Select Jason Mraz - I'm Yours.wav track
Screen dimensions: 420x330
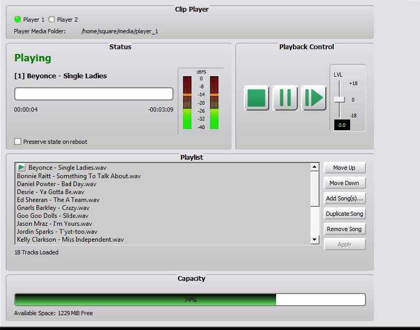tap(54, 224)
